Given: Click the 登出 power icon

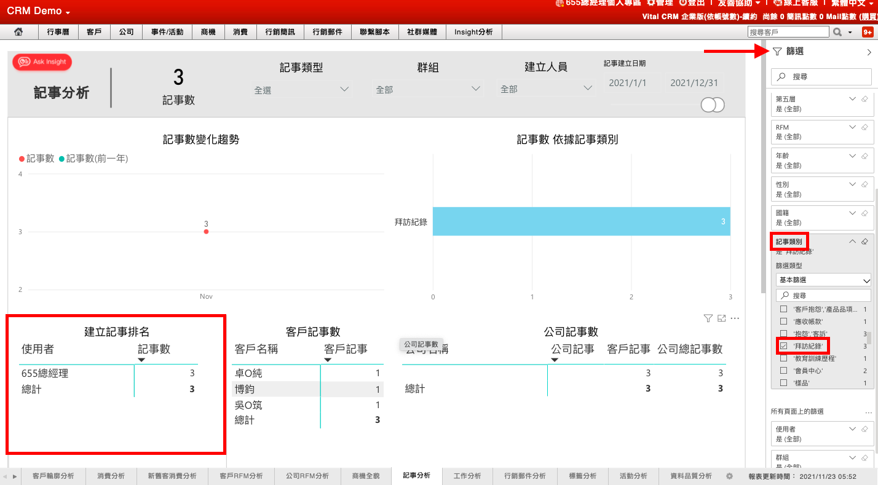Looking at the screenshot, I should point(682,3).
